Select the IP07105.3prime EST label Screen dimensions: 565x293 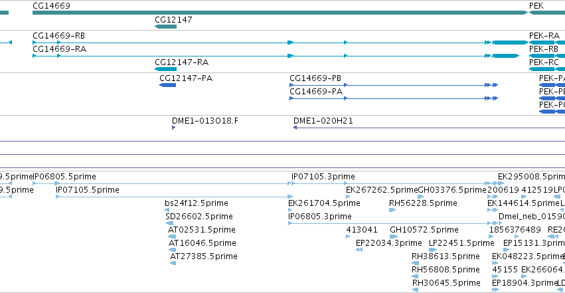pos(323,177)
